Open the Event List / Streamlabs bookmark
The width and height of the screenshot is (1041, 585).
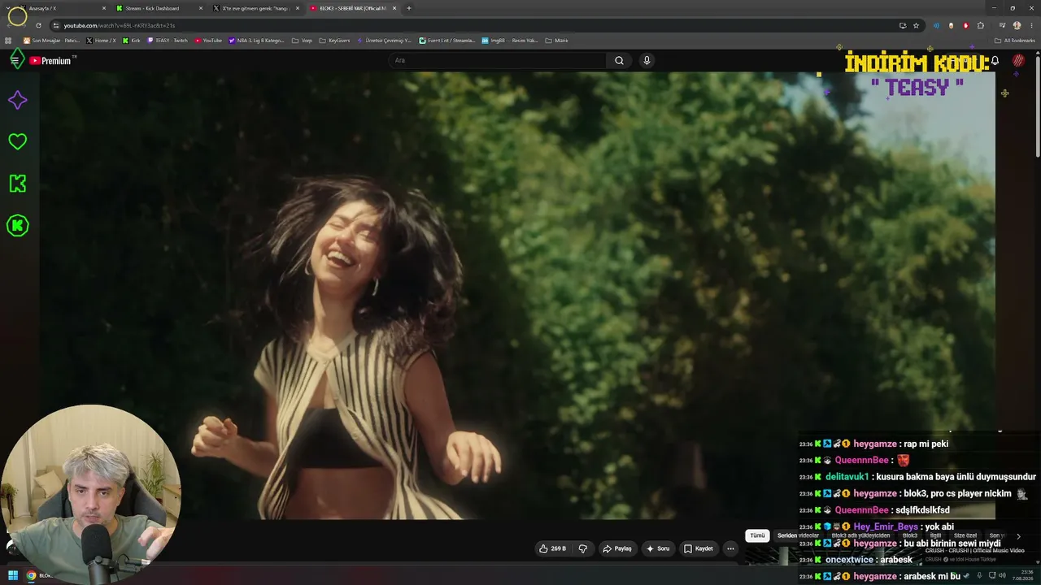point(446,40)
